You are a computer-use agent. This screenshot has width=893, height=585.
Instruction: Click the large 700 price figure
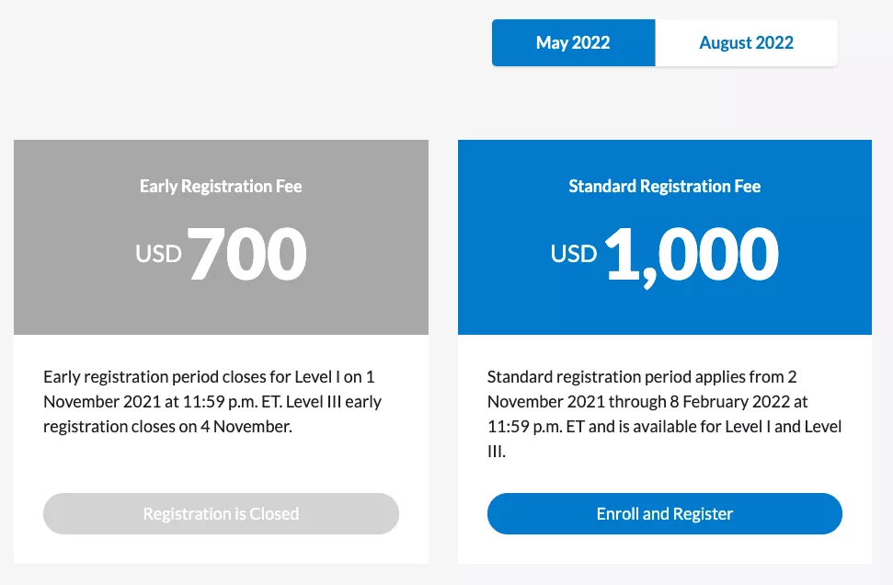coord(247,254)
